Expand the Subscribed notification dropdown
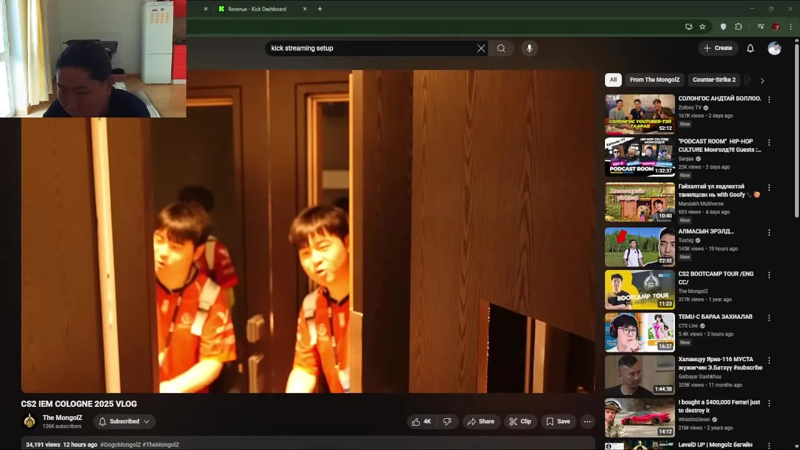 [x=124, y=422]
